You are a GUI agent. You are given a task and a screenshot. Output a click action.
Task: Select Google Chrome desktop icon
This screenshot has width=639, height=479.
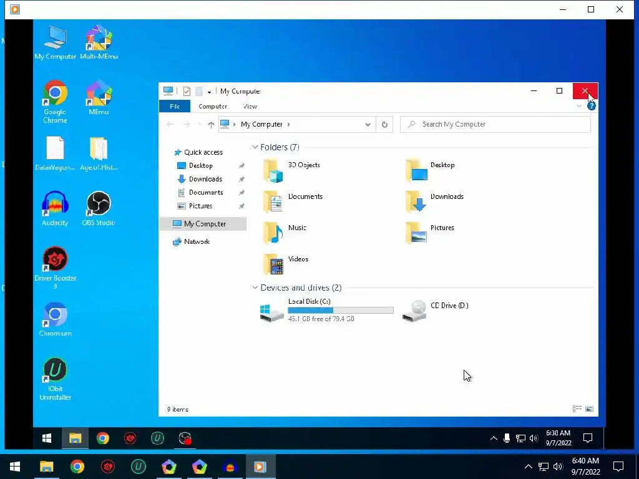coord(56,102)
